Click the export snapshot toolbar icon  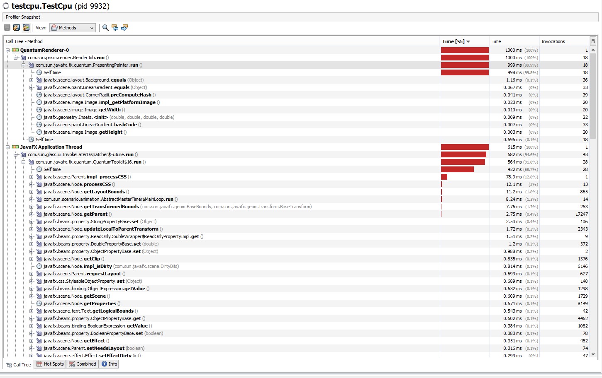17,28
